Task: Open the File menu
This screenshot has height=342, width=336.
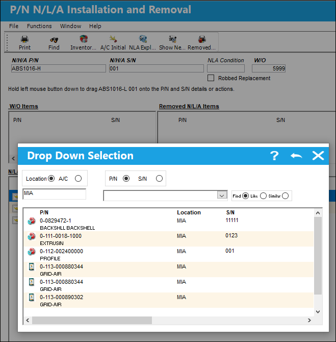Action: (x=14, y=26)
